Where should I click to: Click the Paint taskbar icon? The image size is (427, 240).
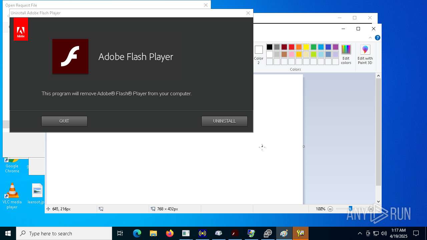click(284, 233)
